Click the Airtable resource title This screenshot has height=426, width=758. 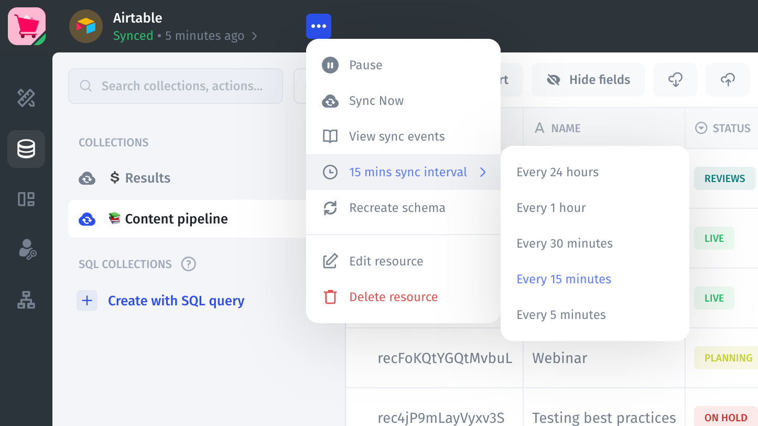click(x=138, y=18)
